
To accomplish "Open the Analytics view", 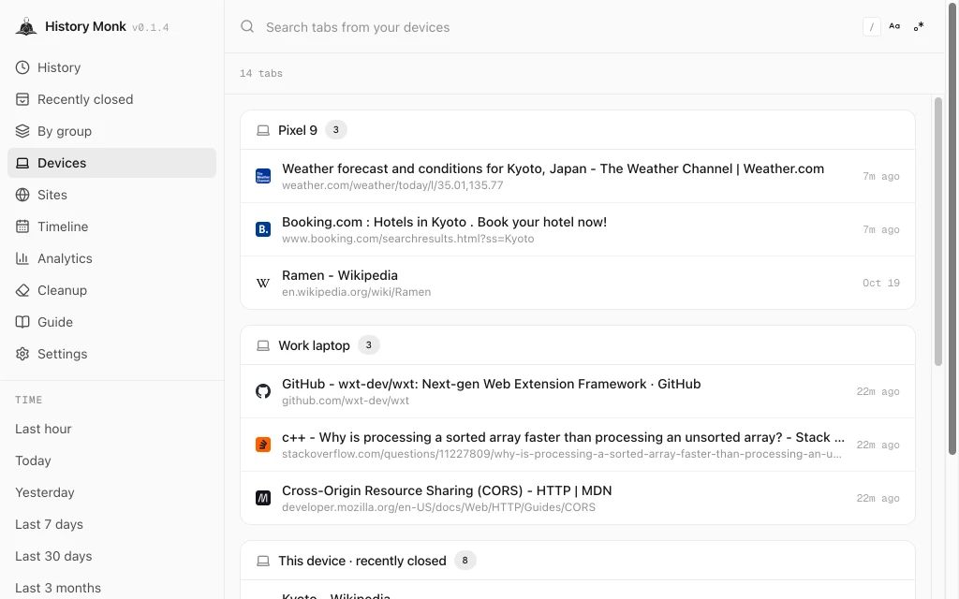I will coord(112,258).
